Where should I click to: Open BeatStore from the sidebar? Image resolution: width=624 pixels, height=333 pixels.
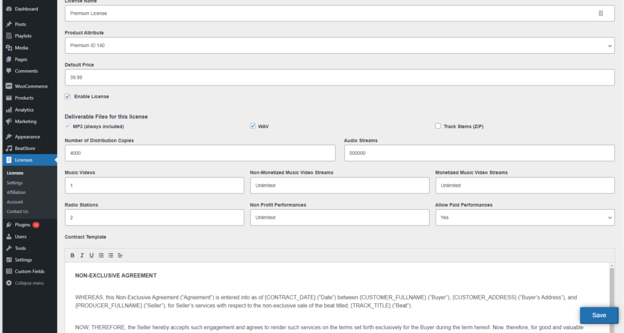(24, 148)
